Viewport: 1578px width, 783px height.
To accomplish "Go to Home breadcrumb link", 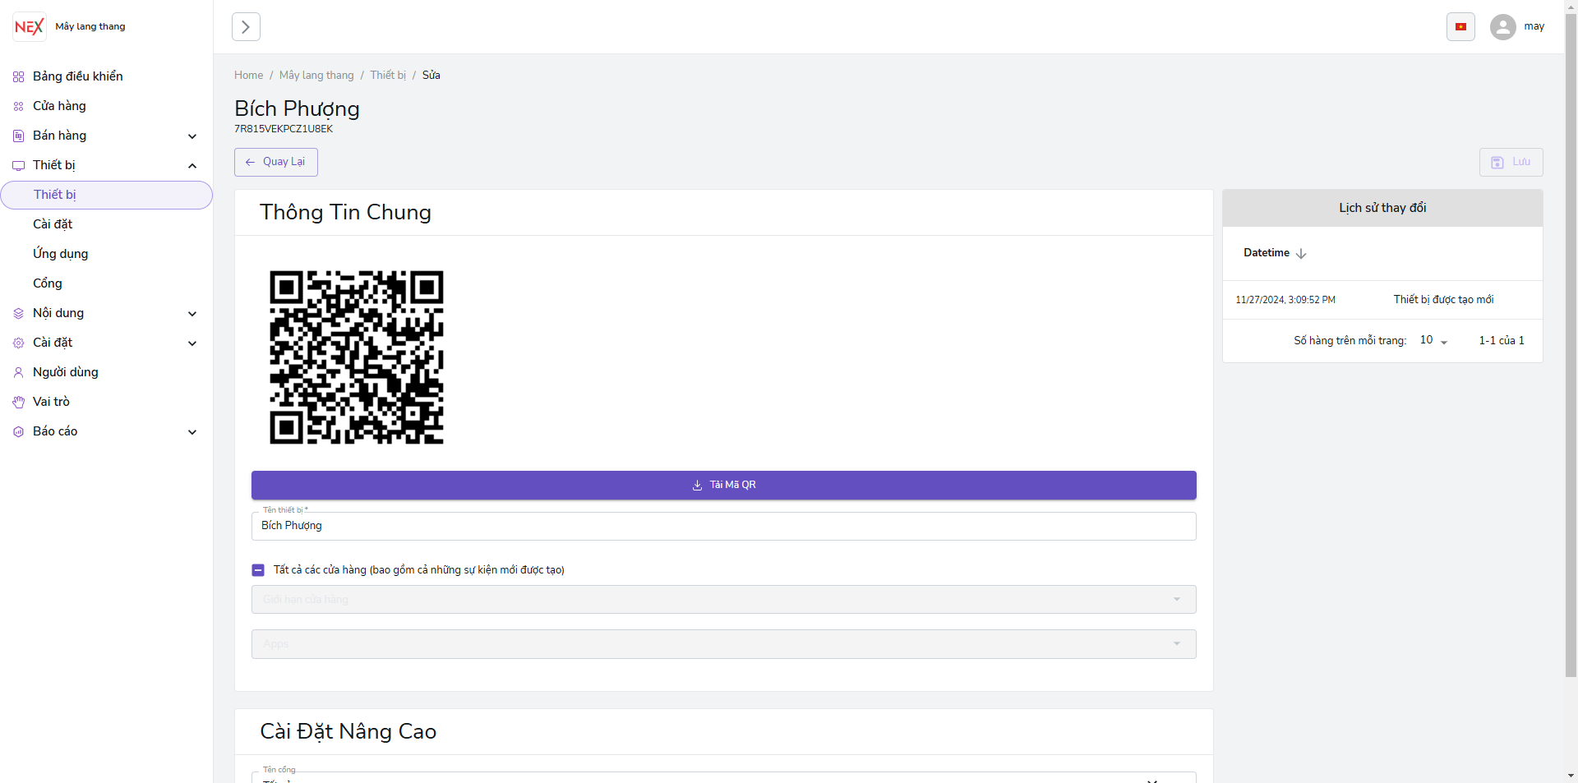I will pos(248,76).
